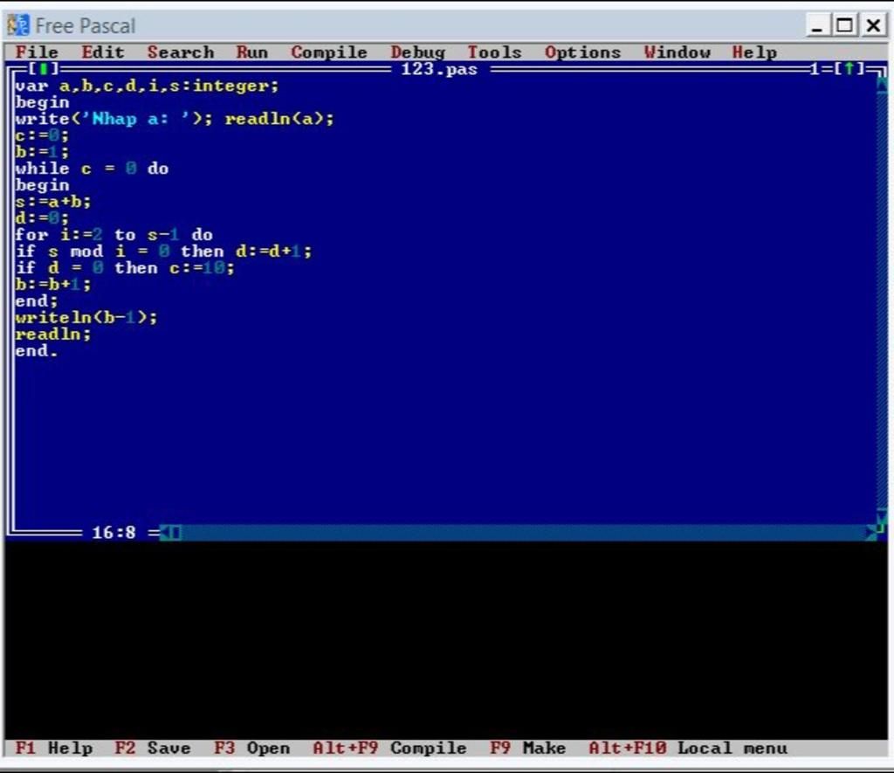The image size is (894, 773).
Task: Close the 123.pas editor window box icon
Action: tap(43, 69)
